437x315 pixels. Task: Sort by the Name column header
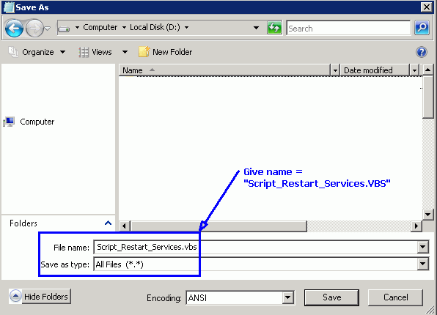click(x=224, y=70)
